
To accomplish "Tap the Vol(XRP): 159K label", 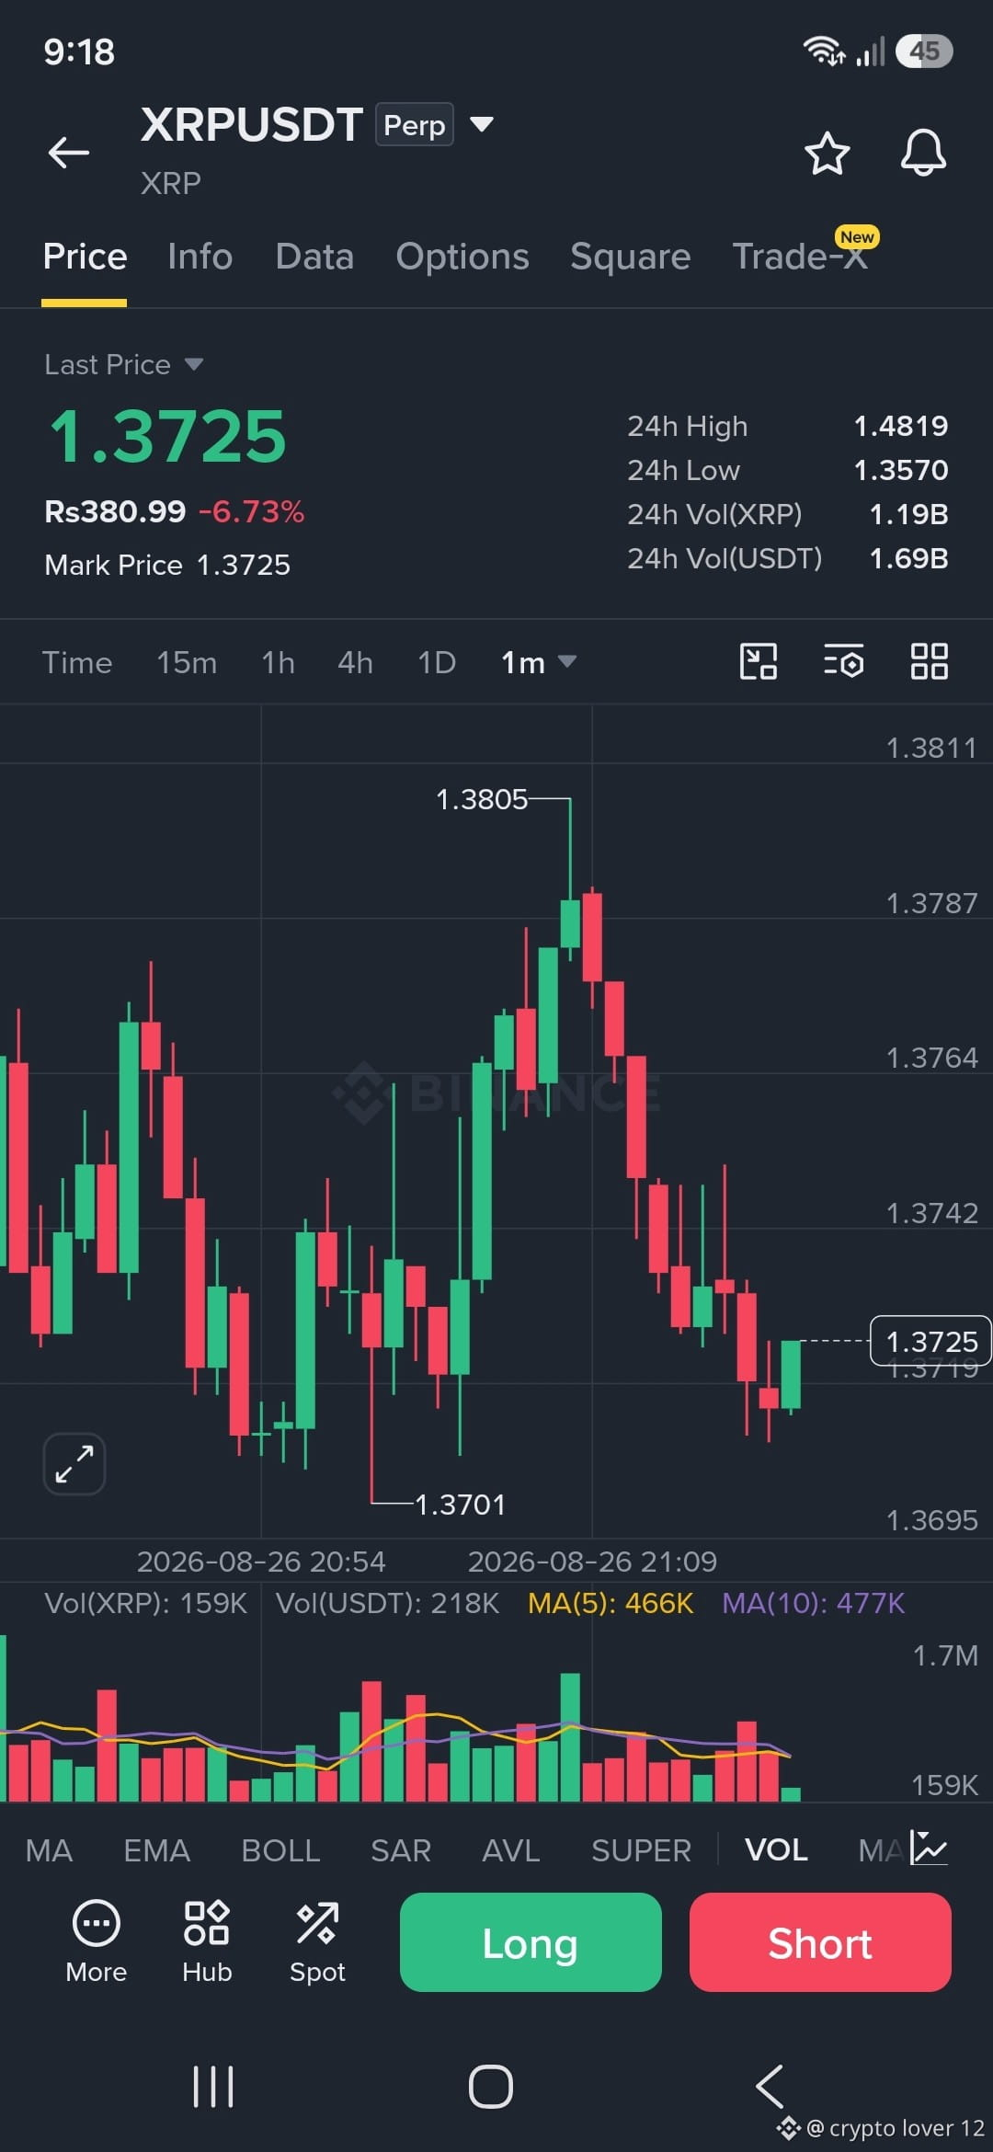I will coord(146,1603).
